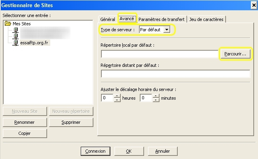Click the Connexion button

point(95,151)
